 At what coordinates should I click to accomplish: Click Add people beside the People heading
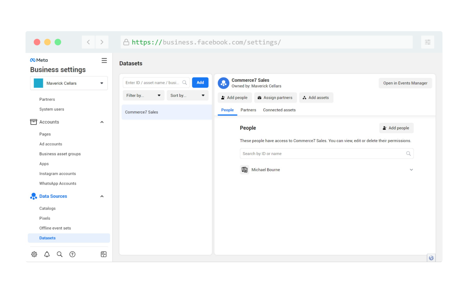396,128
